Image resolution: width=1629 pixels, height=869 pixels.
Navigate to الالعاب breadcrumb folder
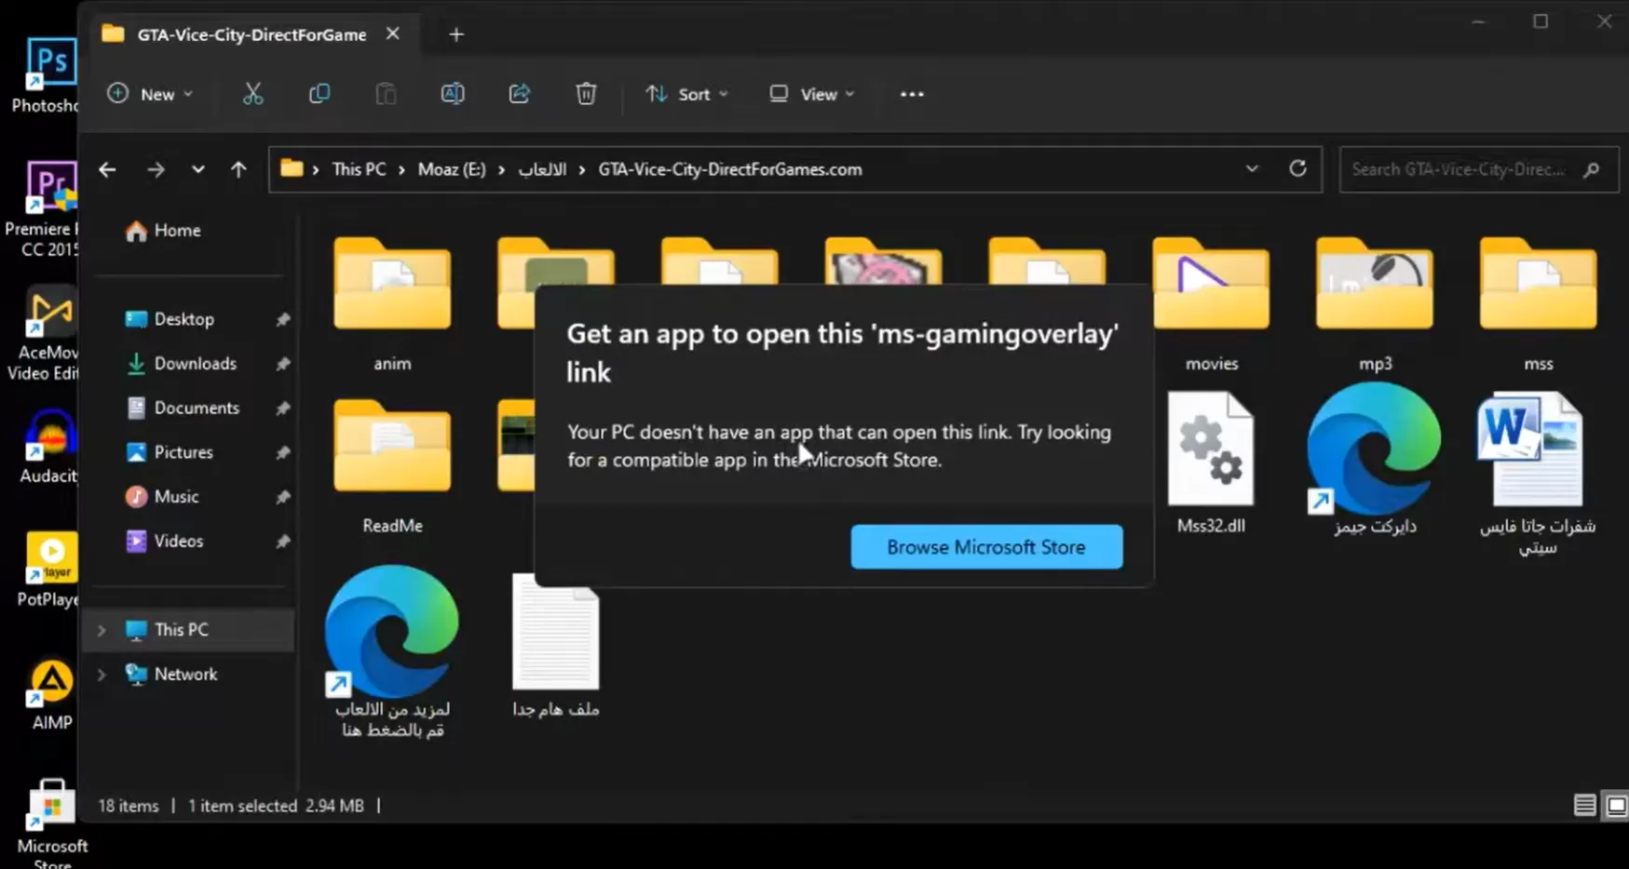(542, 169)
